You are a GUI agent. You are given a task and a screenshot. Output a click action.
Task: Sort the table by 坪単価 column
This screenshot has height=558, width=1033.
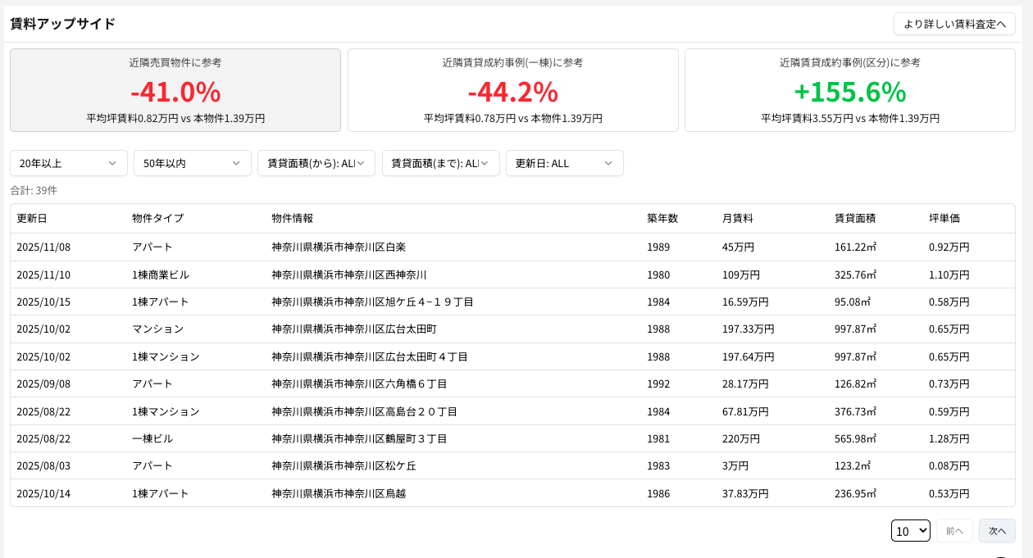tap(944, 218)
